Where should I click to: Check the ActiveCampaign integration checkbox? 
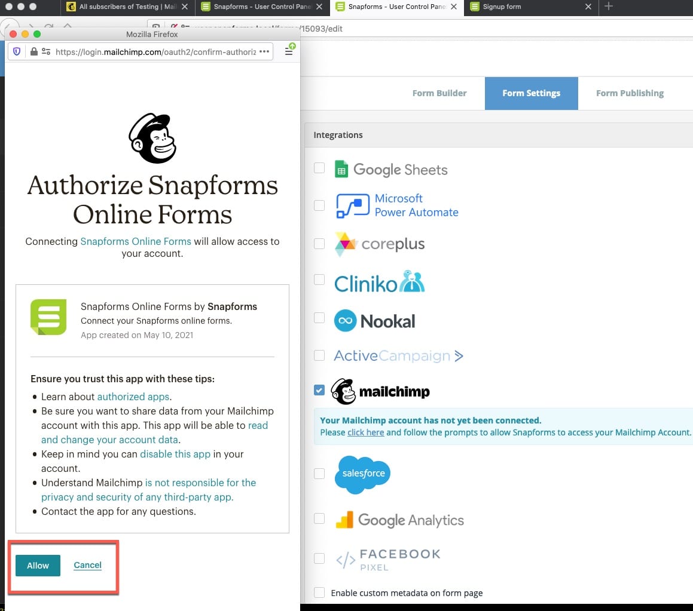point(319,355)
